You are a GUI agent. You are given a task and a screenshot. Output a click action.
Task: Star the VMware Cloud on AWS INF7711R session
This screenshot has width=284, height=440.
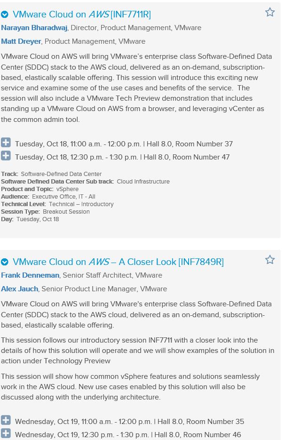(270, 12)
